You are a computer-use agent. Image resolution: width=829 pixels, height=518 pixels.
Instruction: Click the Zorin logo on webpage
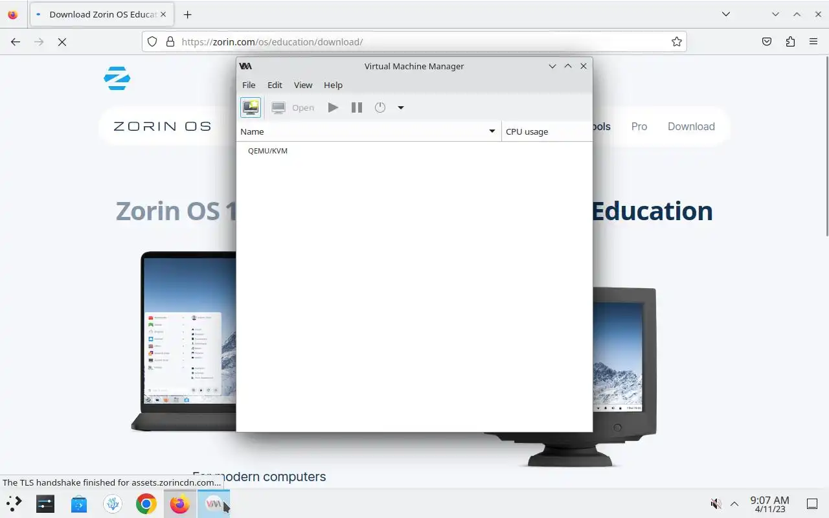(x=117, y=78)
